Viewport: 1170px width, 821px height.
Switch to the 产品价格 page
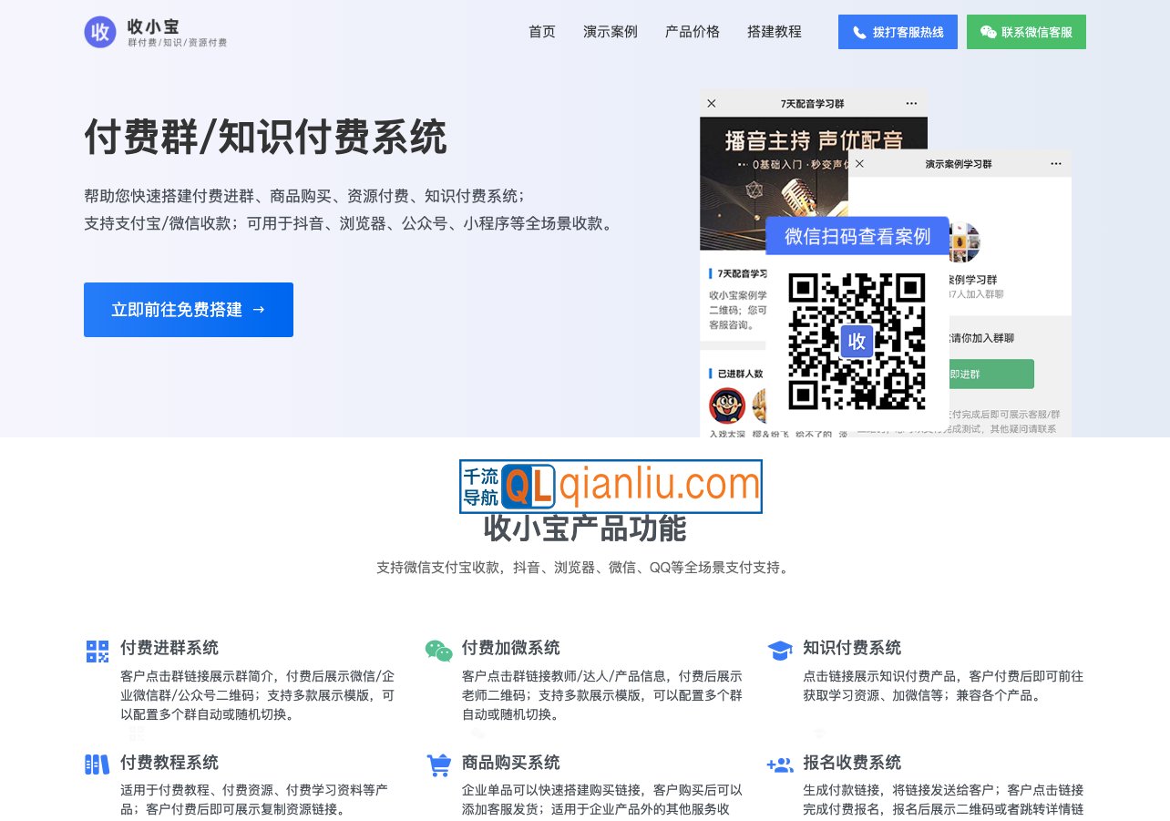tap(693, 31)
